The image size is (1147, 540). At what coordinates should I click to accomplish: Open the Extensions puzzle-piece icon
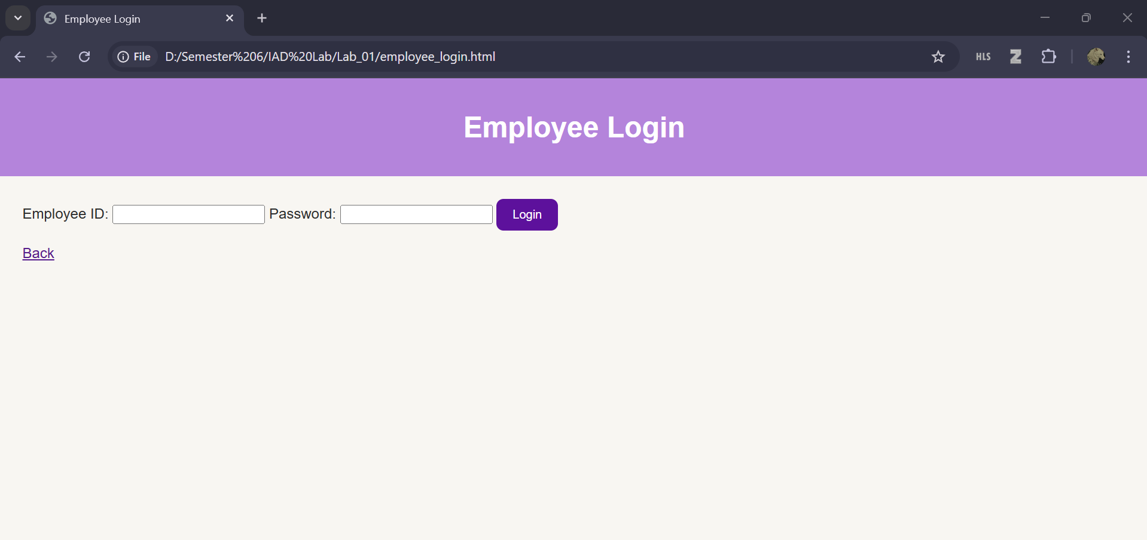(1048, 57)
